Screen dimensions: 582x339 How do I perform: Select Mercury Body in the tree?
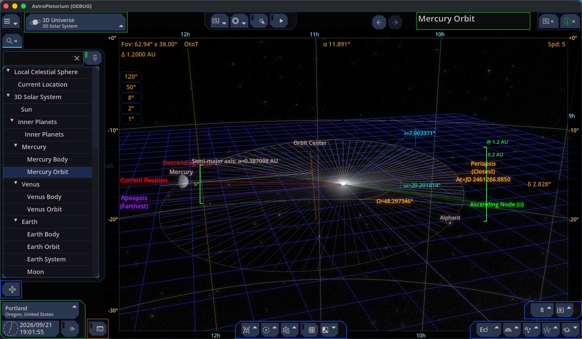coord(48,160)
